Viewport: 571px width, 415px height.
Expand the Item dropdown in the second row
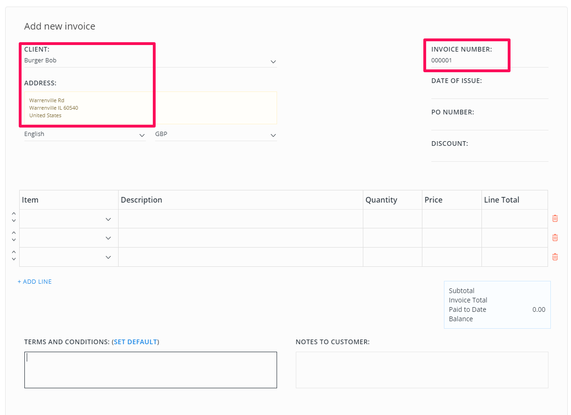coord(69,238)
